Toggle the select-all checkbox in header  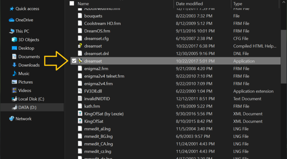pyautogui.click(x=72, y=4)
